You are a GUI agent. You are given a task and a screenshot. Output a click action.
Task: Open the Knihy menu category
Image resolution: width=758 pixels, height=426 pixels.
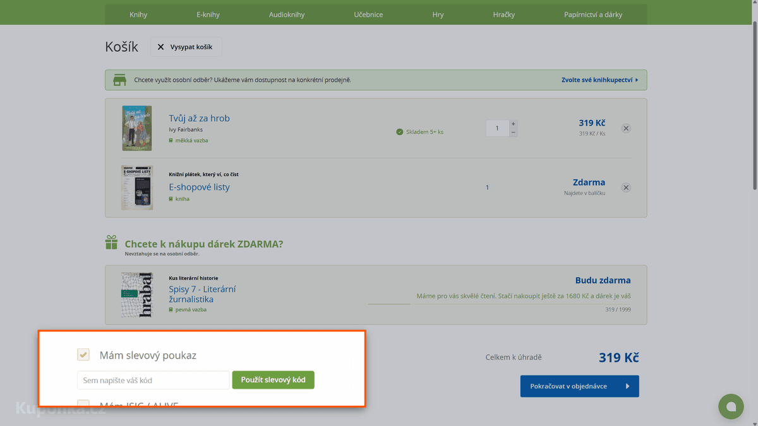click(x=138, y=15)
